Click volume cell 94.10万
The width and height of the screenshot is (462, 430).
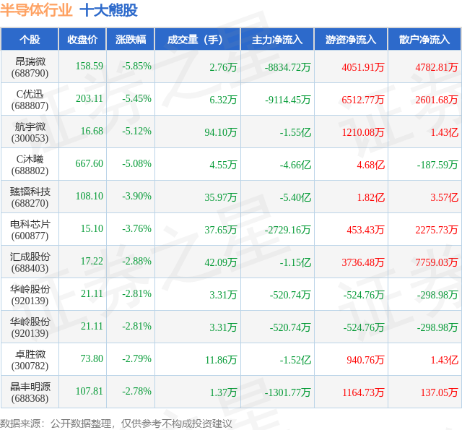[x=221, y=132]
